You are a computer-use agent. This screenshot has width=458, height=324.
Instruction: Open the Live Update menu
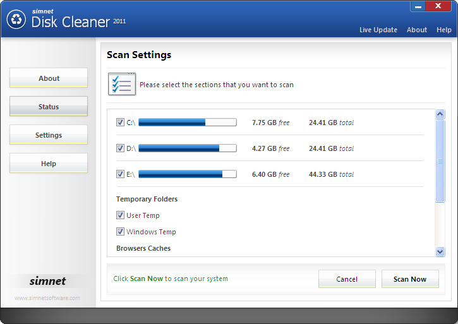click(x=378, y=30)
